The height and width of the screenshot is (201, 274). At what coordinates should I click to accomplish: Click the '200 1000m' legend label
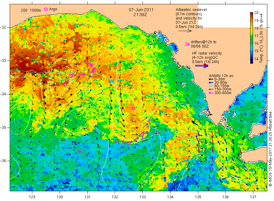(x=31, y=10)
